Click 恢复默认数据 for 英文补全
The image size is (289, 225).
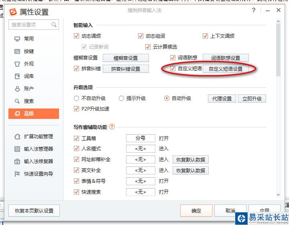[191, 170]
